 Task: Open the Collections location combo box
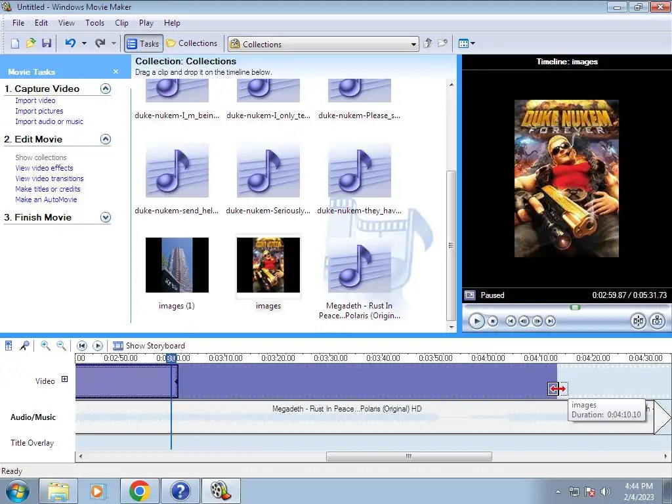click(x=323, y=44)
